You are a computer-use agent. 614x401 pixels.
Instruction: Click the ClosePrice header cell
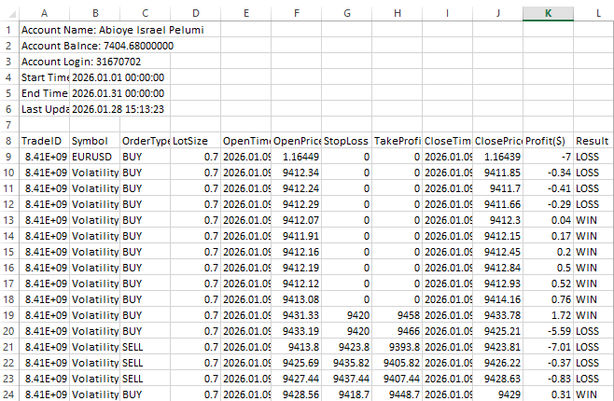497,141
